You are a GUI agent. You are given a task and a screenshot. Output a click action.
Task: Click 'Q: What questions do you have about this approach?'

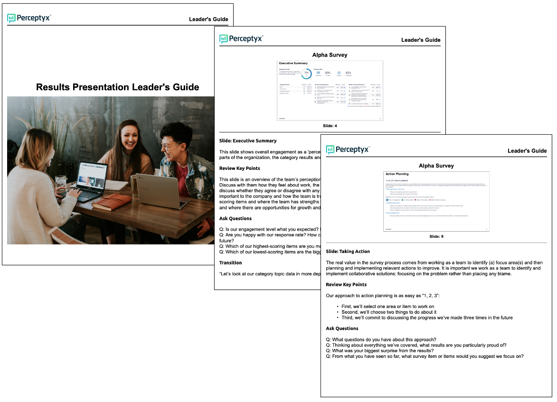tap(381, 339)
